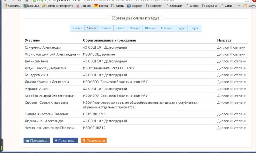The image size is (256, 153).
Task: Switch to the 5 класс tab
Action: [x=77, y=28]
